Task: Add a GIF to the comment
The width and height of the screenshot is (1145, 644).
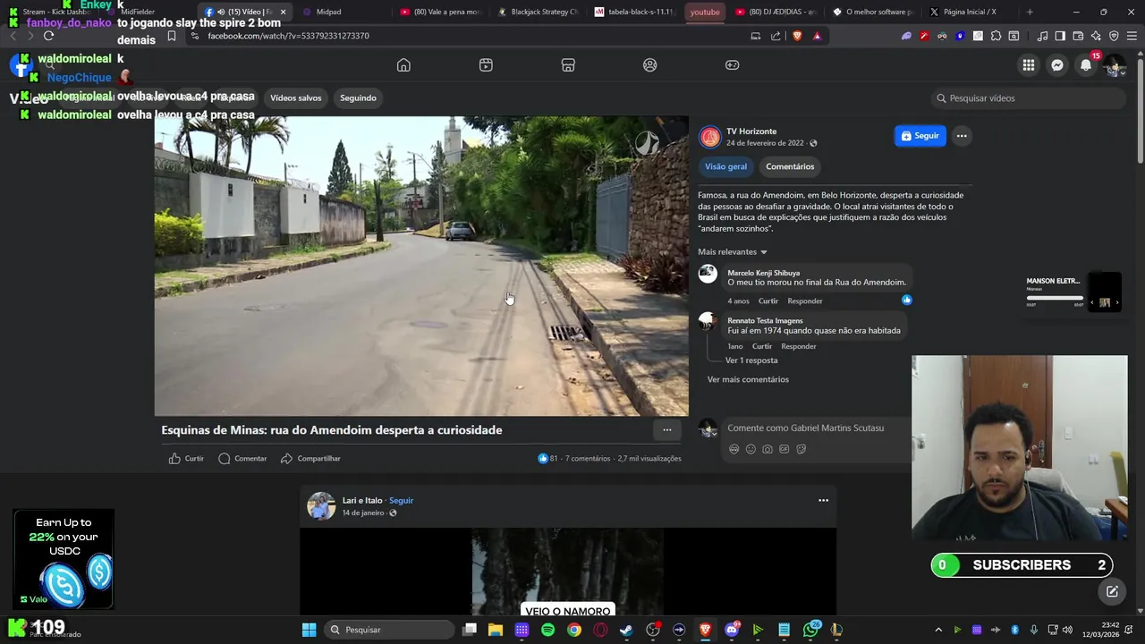Action: pyautogui.click(x=785, y=449)
